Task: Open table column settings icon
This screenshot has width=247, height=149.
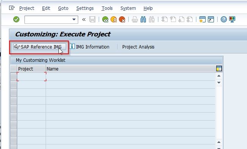Action: (x=219, y=69)
